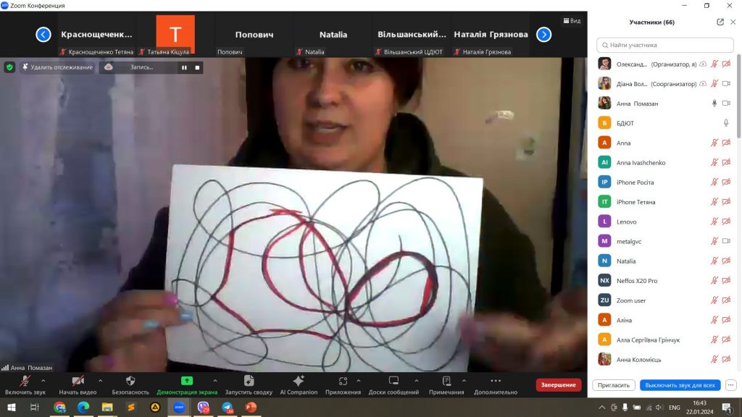The width and height of the screenshot is (742, 417).
Task: Toggle microphone for participant БДЮТ
Action: 726,123
